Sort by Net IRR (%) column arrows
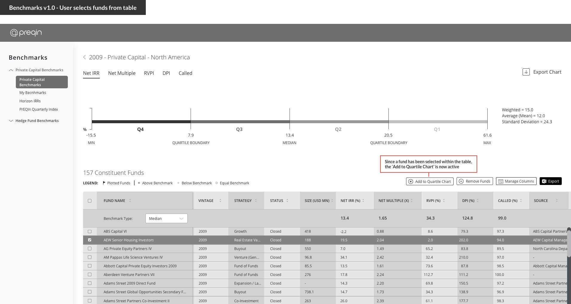The width and height of the screenshot is (571, 304). pos(363,200)
